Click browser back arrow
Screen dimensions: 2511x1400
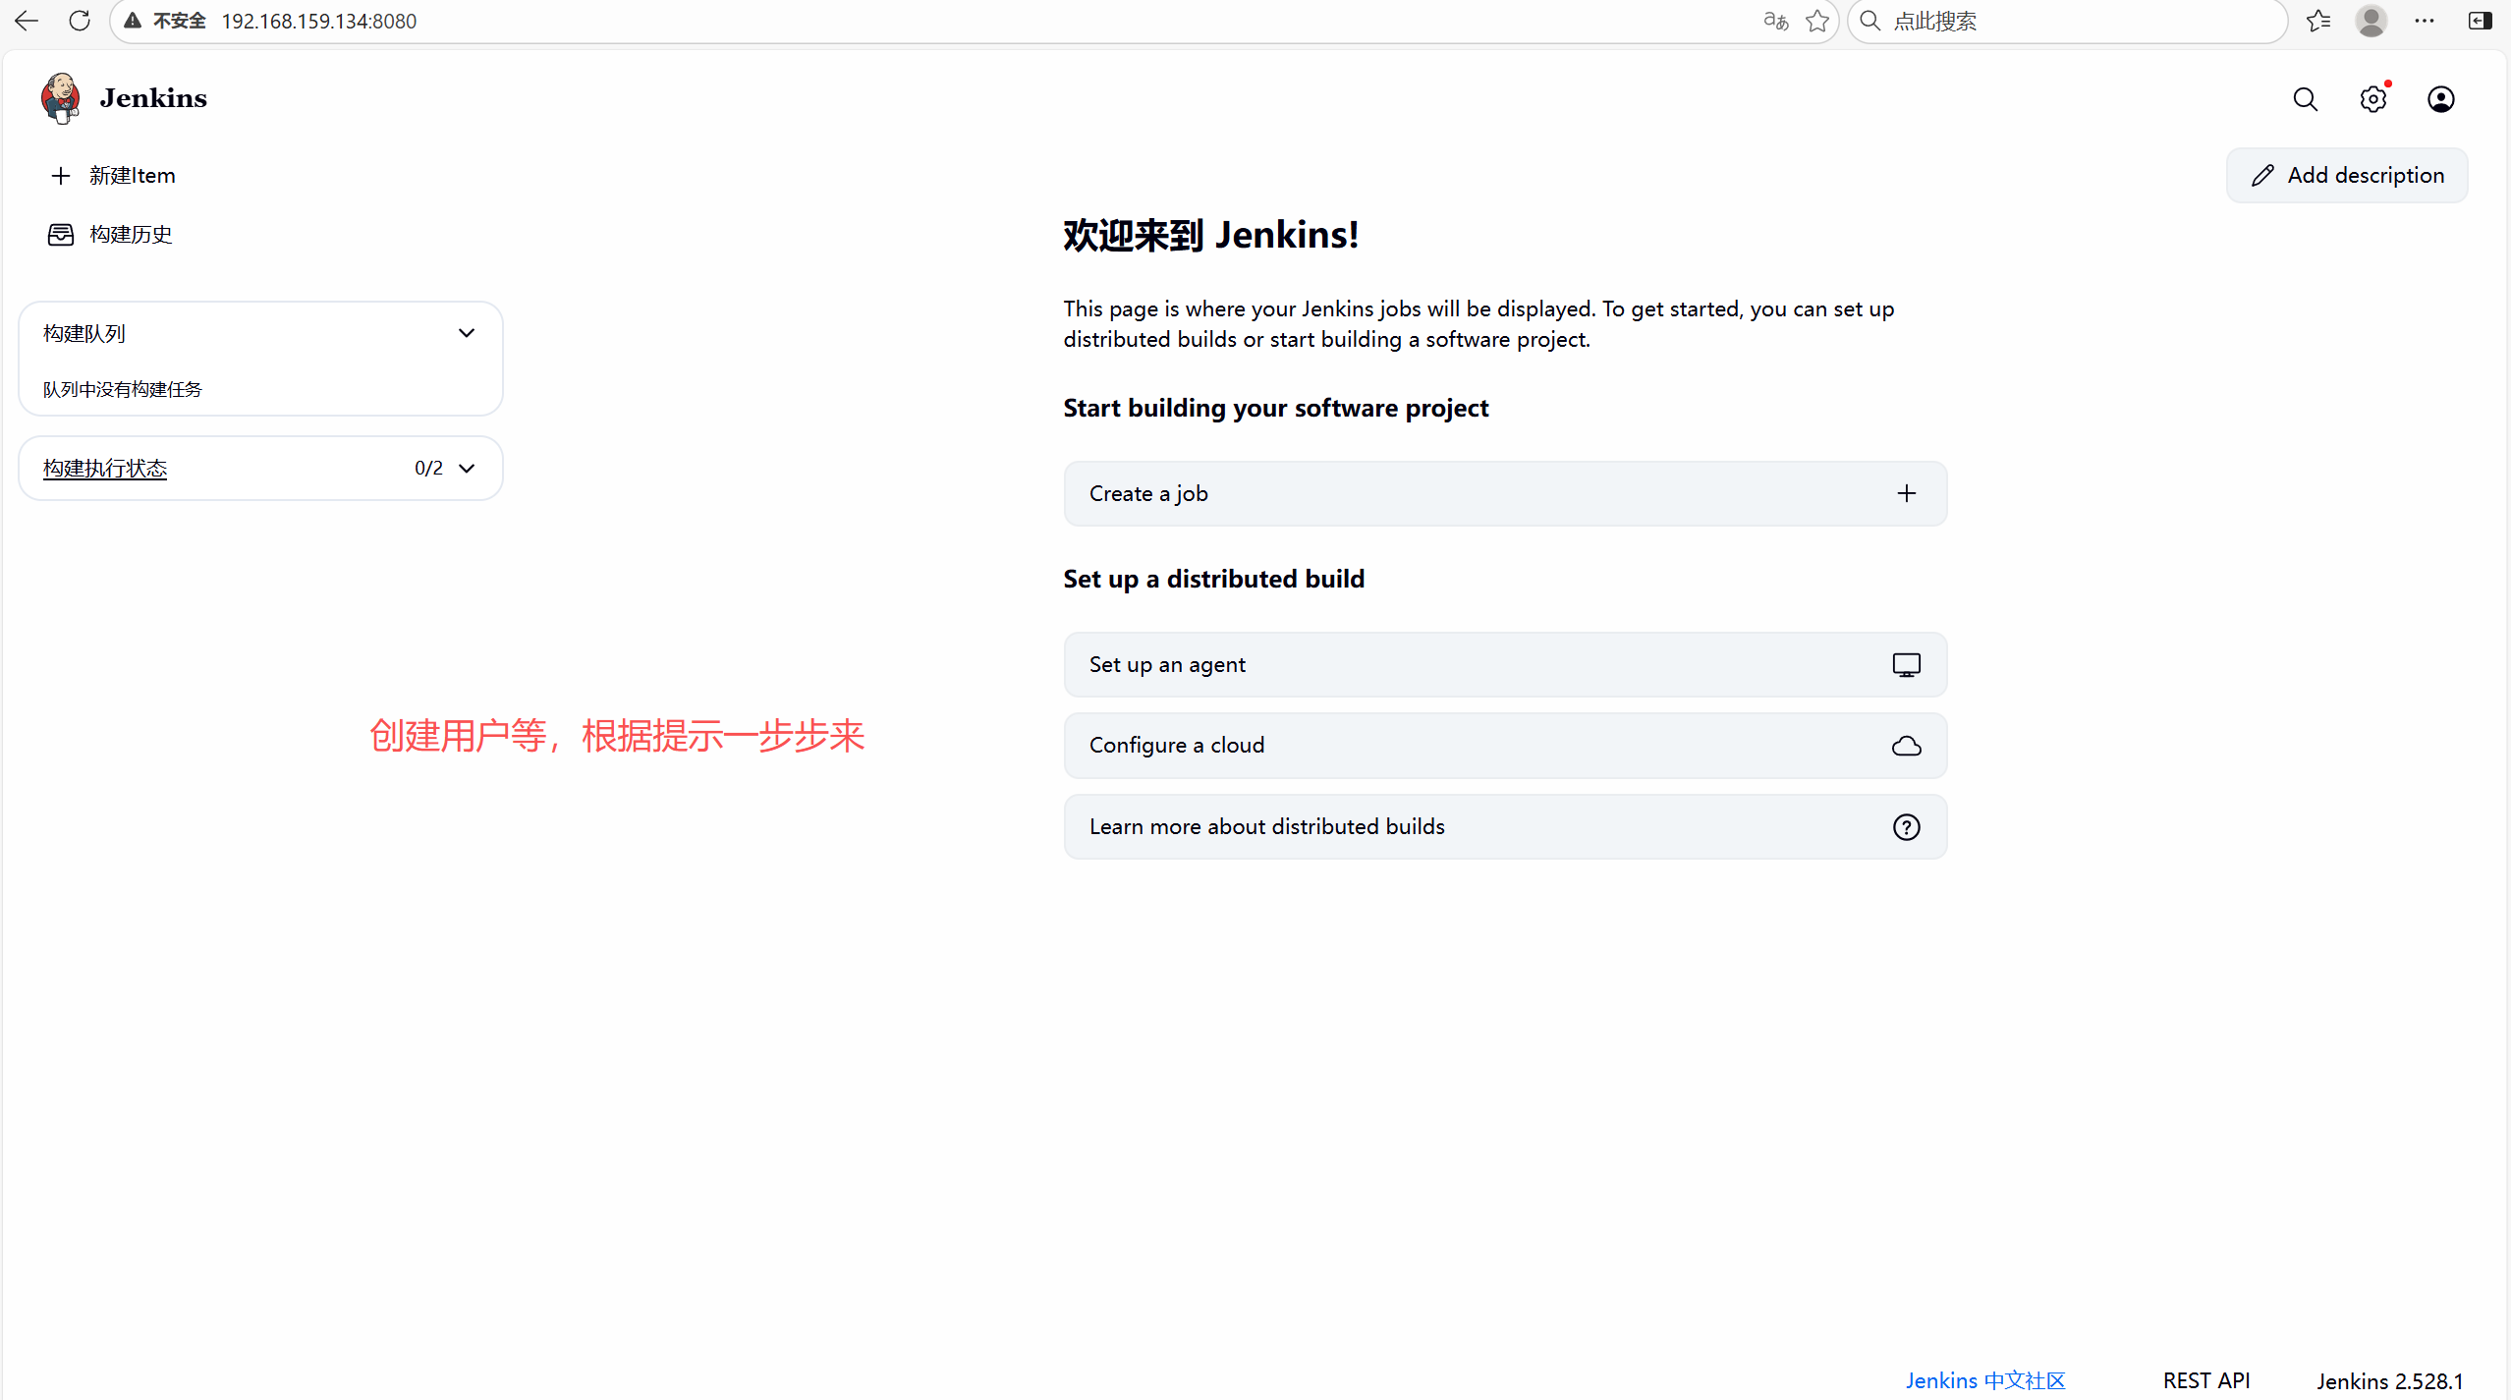(27, 21)
